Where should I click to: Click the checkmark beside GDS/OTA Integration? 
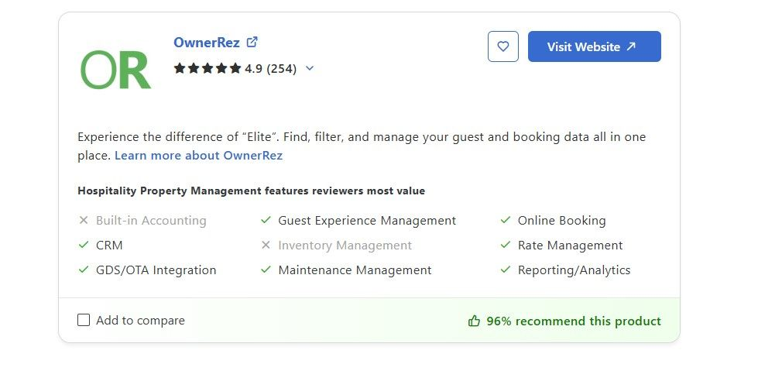84,270
